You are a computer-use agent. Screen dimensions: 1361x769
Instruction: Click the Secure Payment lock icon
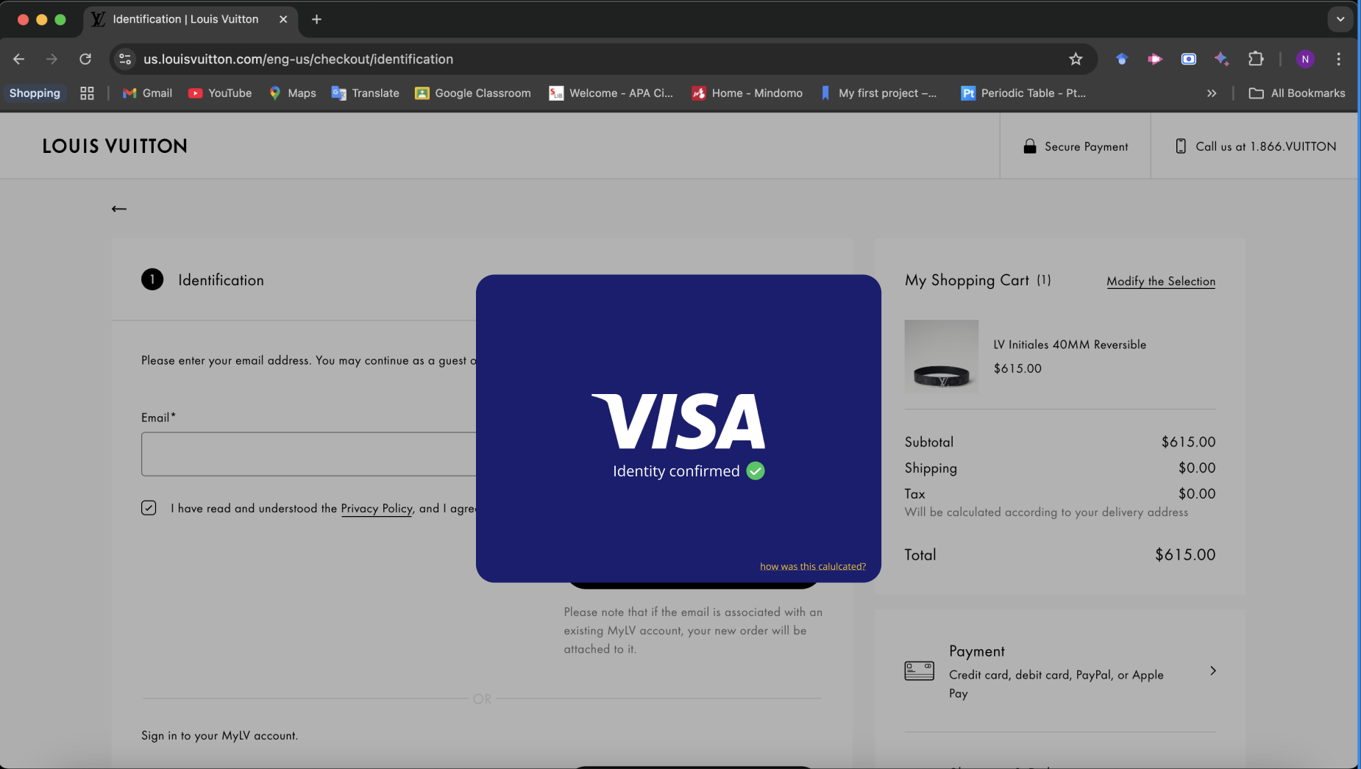point(1030,146)
